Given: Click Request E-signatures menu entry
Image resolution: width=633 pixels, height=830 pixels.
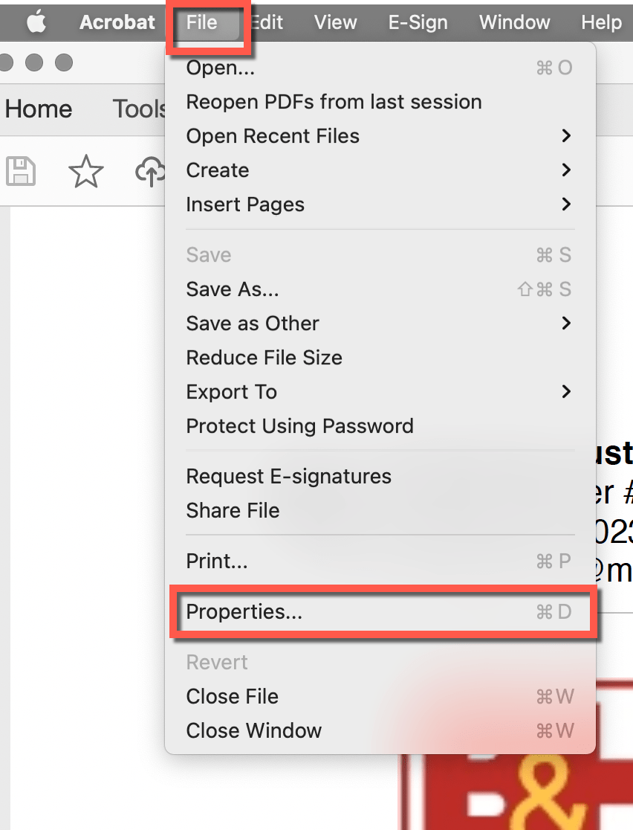Looking at the screenshot, I should pos(288,476).
